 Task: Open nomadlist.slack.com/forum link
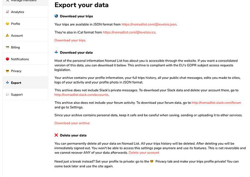[x=216, y=103]
